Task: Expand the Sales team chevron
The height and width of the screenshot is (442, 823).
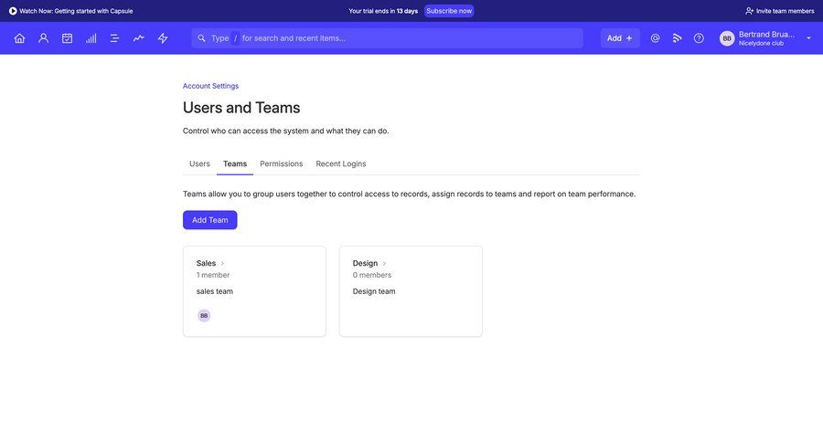Action: click(222, 264)
